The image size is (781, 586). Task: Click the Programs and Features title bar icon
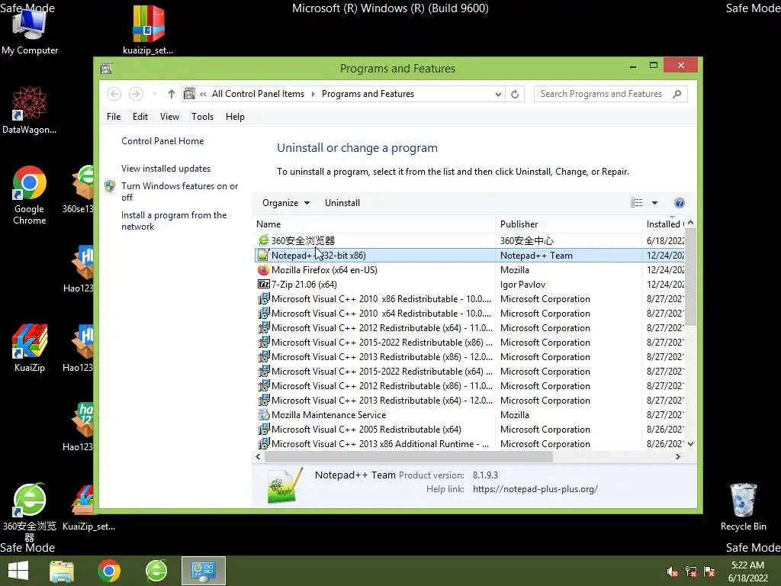(107, 68)
